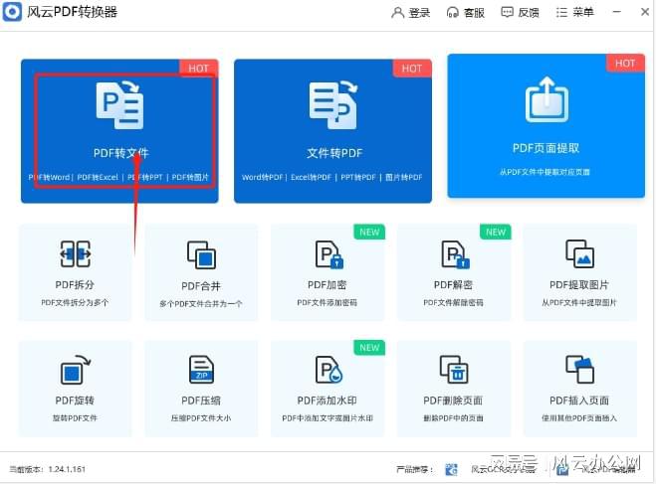
Task: Launch the PDF合并 merge icon
Action: (x=201, y=254)
